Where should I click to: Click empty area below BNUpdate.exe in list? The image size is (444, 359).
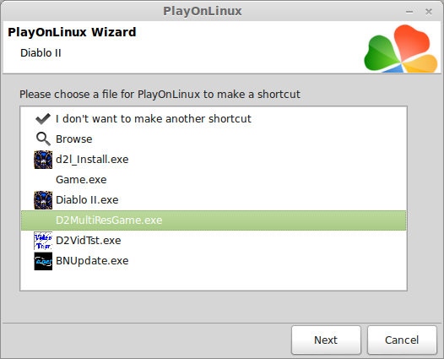click(x=214, y=280)
